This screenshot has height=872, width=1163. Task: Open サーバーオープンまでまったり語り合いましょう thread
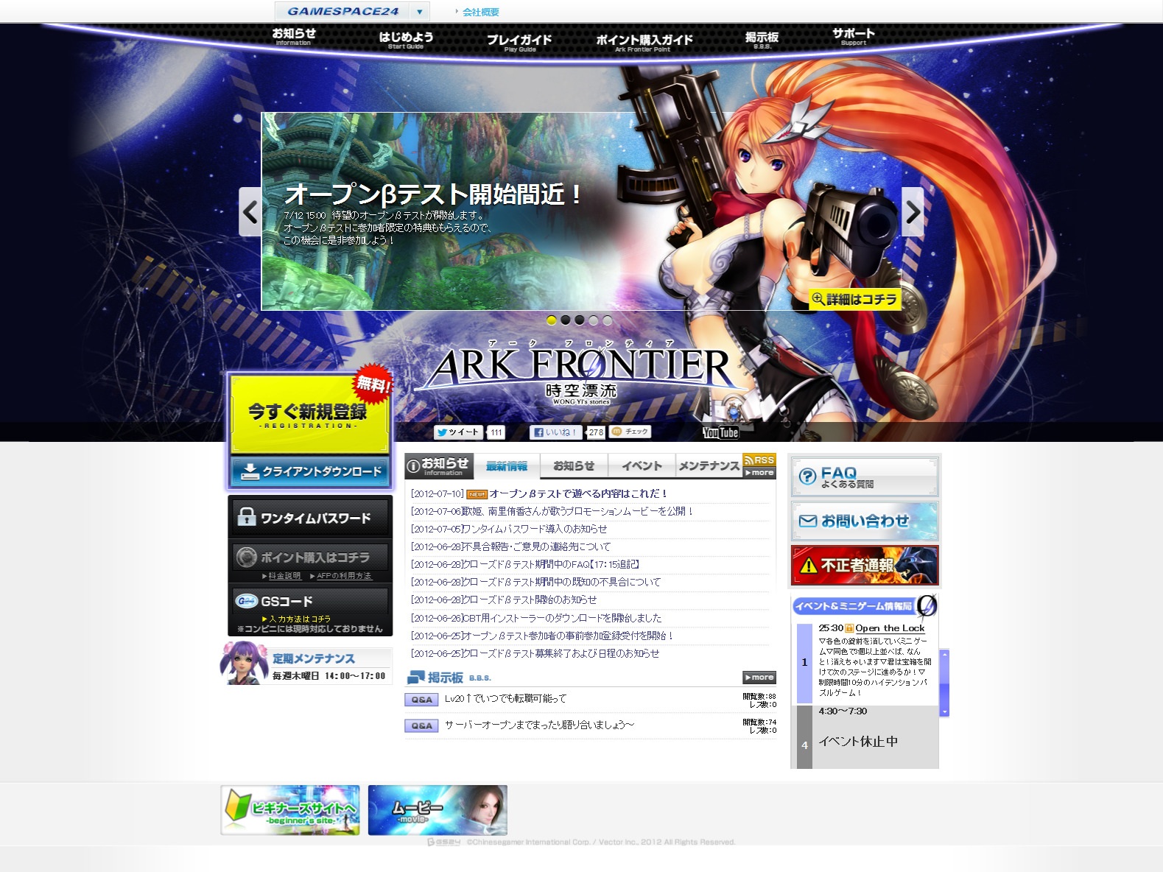539,725
